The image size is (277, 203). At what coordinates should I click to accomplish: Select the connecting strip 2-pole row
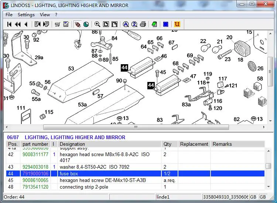point(135,187)
